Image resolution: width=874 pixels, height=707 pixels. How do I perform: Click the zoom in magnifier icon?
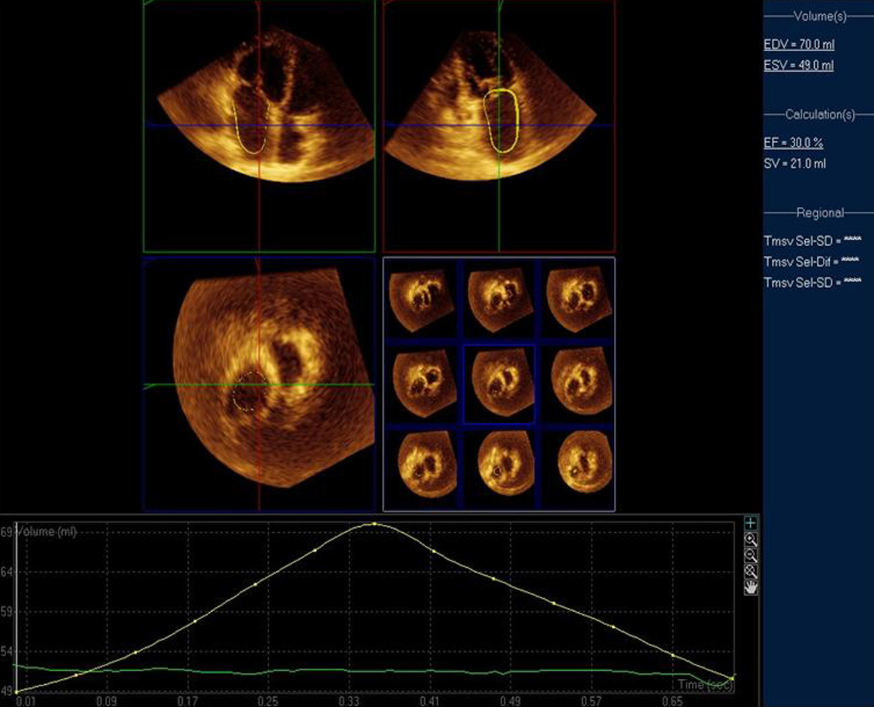coord(751,539)
